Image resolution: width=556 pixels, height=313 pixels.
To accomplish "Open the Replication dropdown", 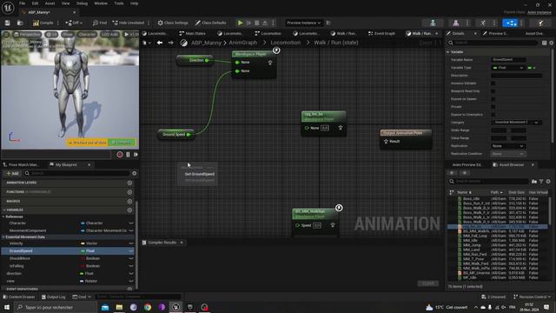I will coord(507,146).
